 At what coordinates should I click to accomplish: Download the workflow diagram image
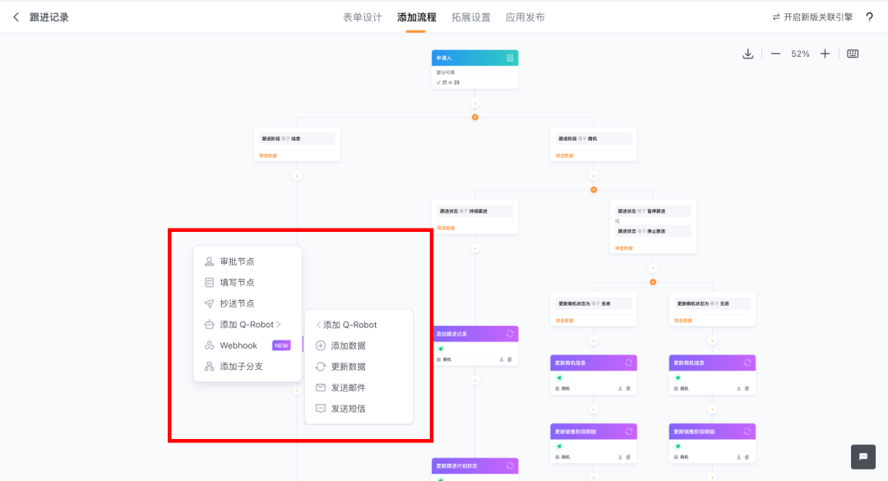(747, 54)
